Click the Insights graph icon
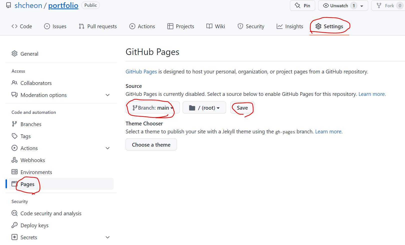405x245 pixels. [280, 26]
